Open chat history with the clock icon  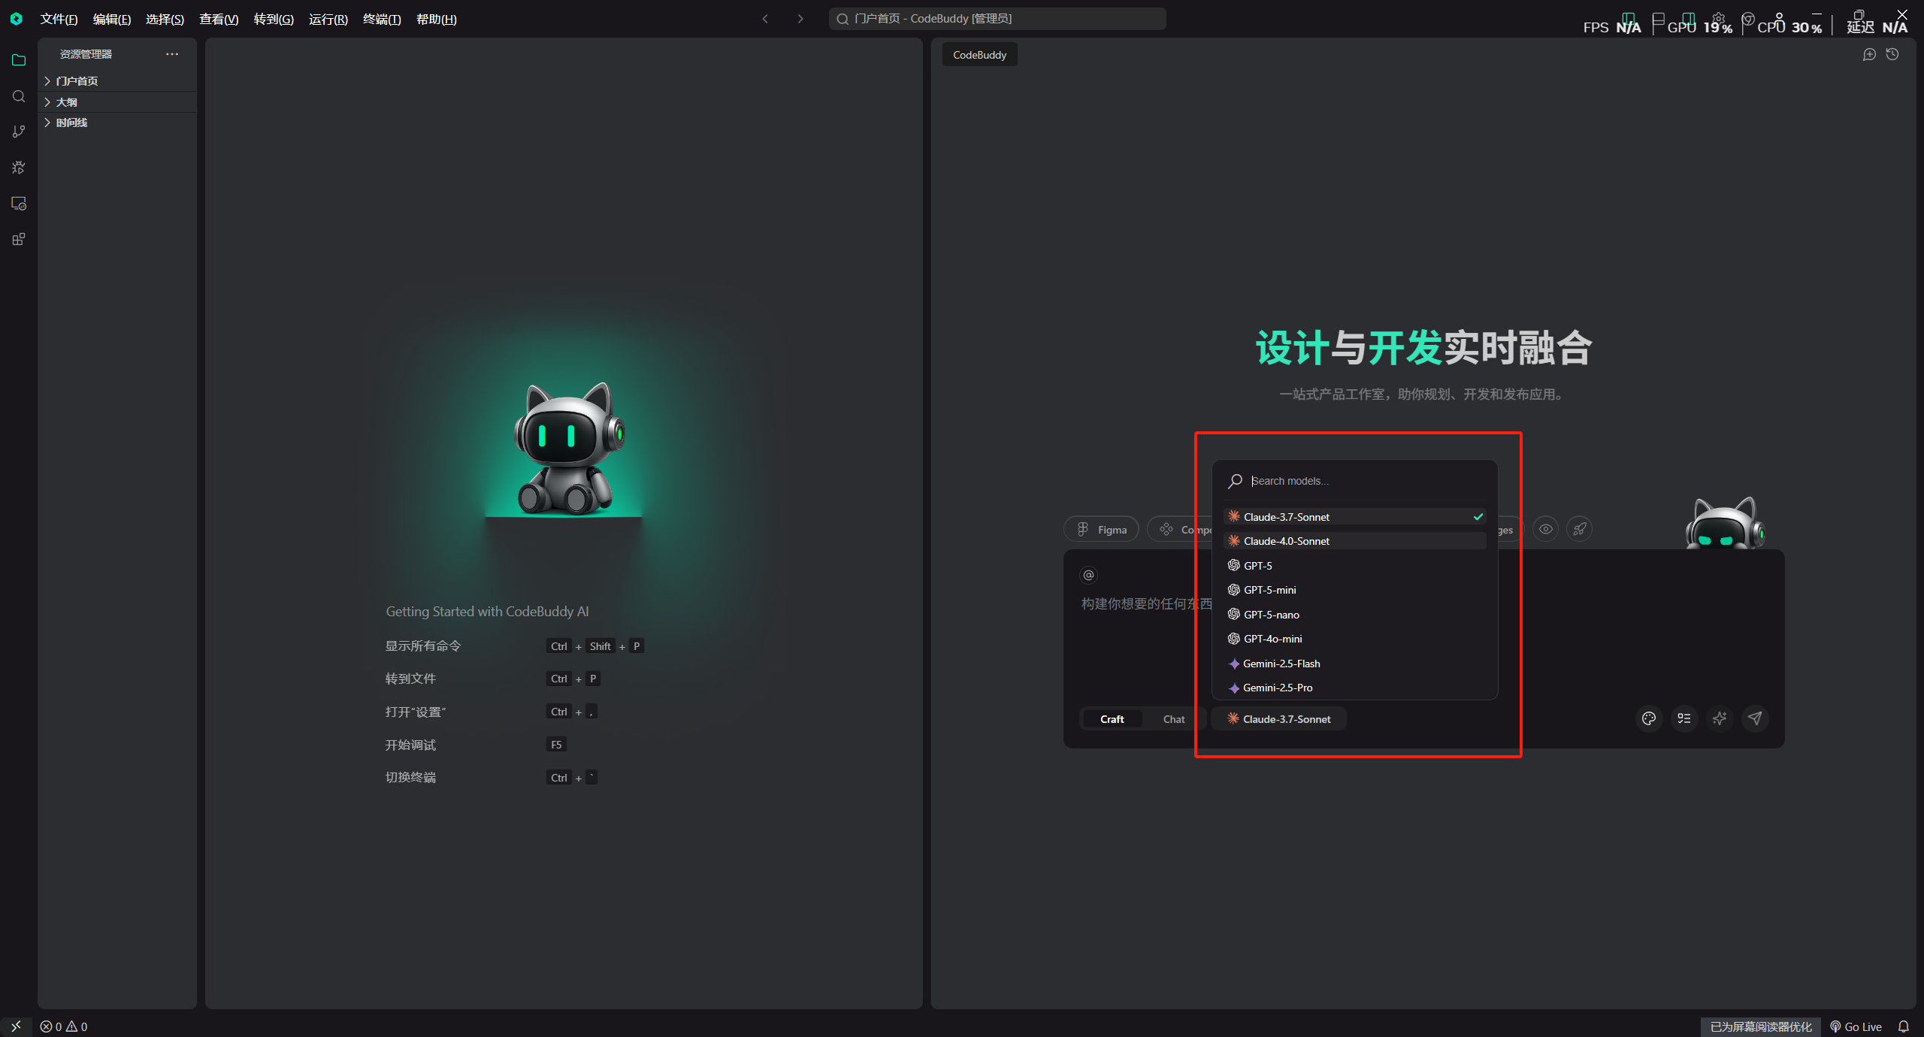tap(1892, 54)
